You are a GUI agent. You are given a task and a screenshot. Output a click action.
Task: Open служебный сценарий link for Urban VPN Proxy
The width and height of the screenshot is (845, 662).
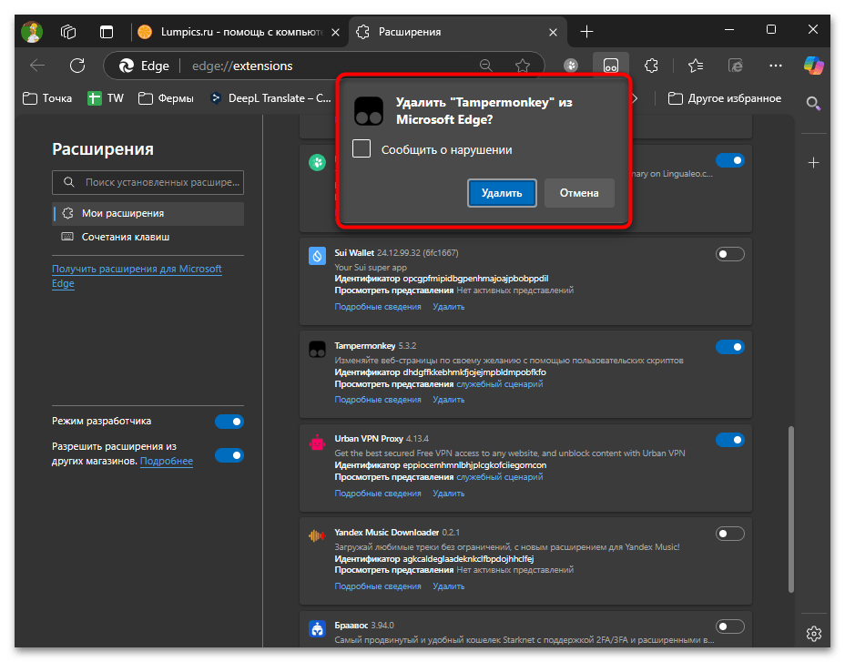point(500,477)
